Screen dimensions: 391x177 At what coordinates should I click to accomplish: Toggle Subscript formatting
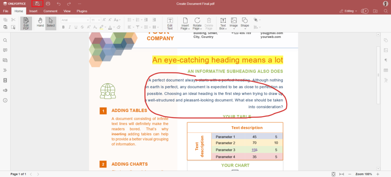click(x=95, y=27)
